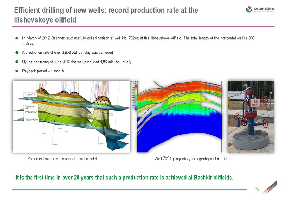Select the bullet 'In March of 2012 Bashneft successfully drilled'
The image size is (281, 199).
(138, 40)
